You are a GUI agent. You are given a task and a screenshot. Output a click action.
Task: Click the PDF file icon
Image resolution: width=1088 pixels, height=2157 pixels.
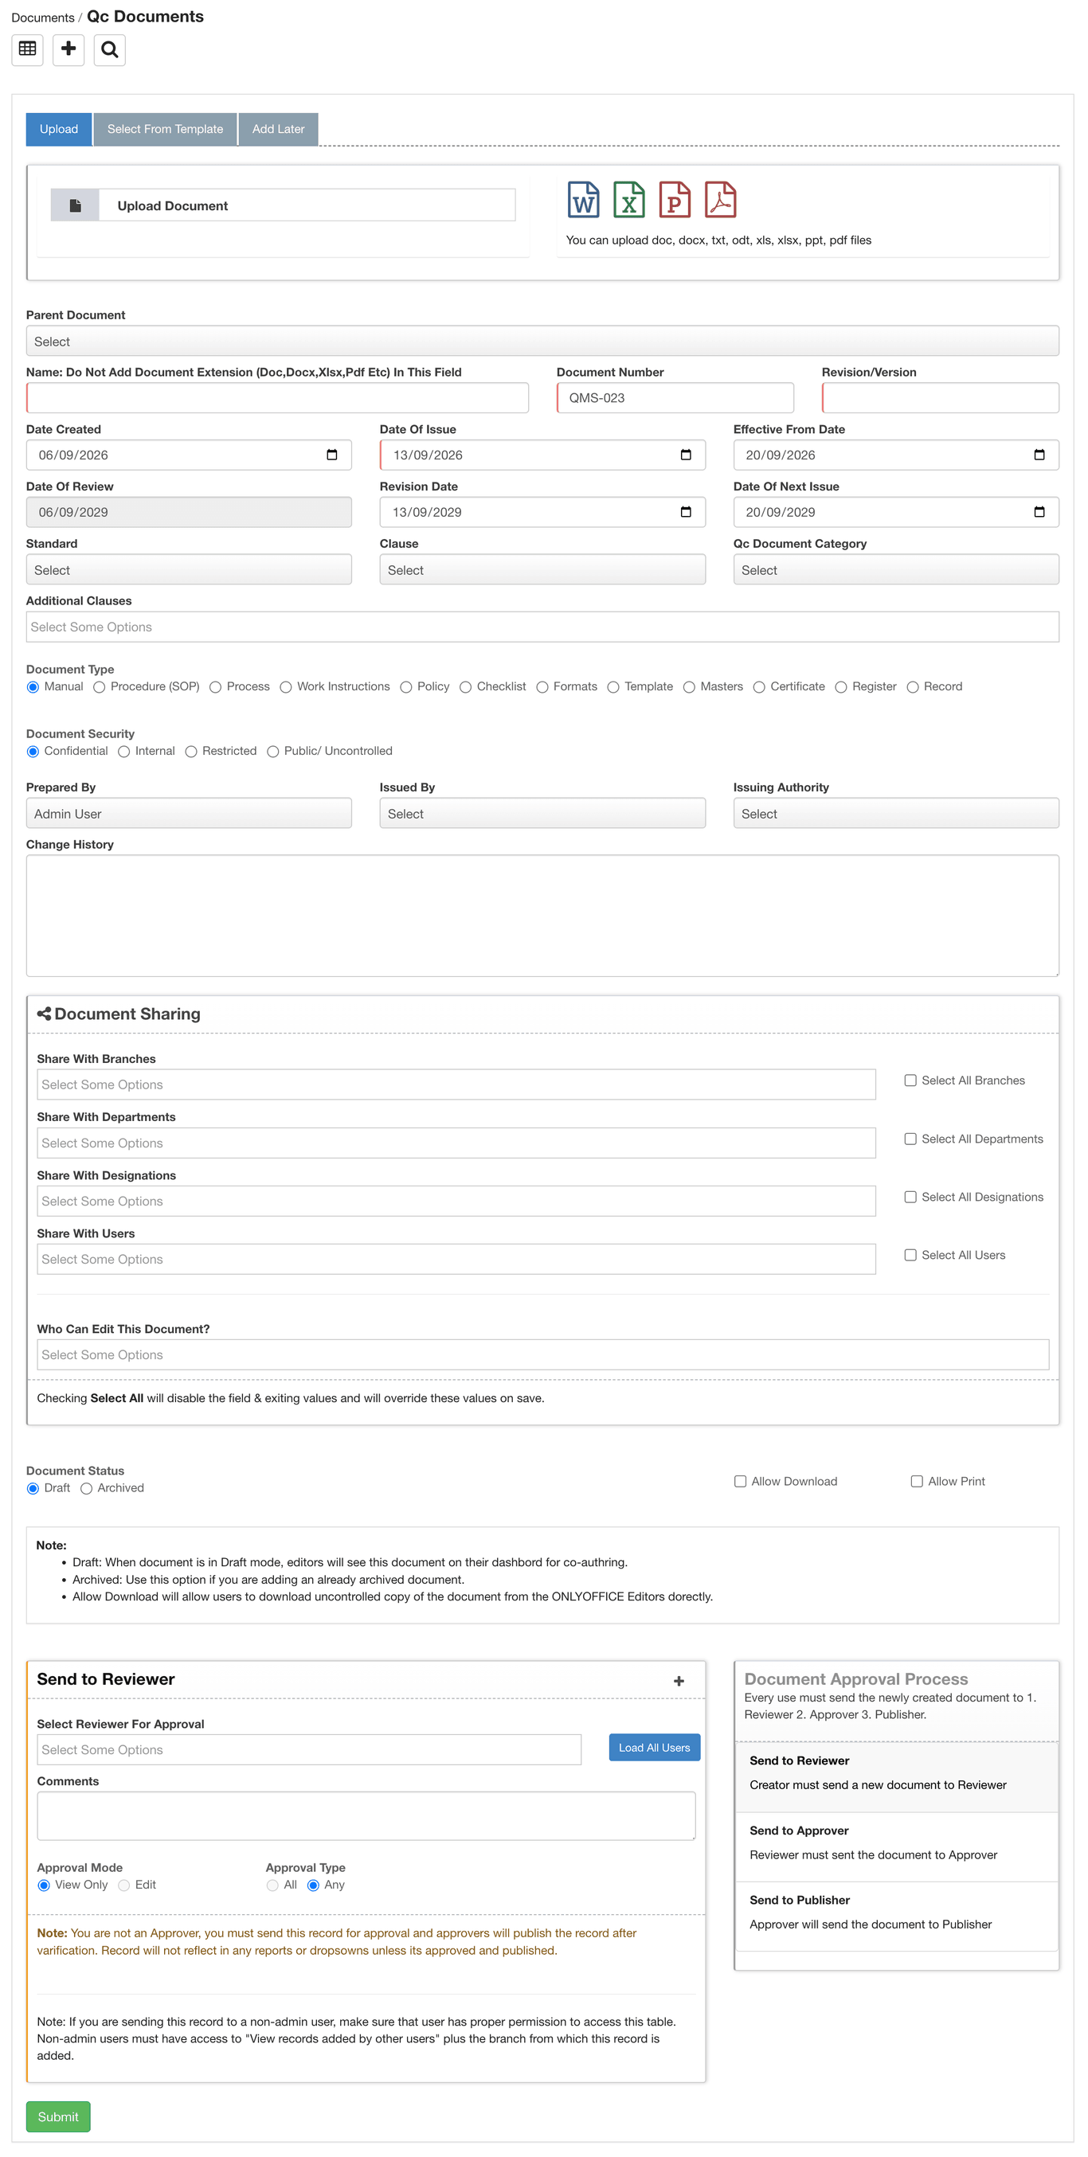(x=720, y=200)
